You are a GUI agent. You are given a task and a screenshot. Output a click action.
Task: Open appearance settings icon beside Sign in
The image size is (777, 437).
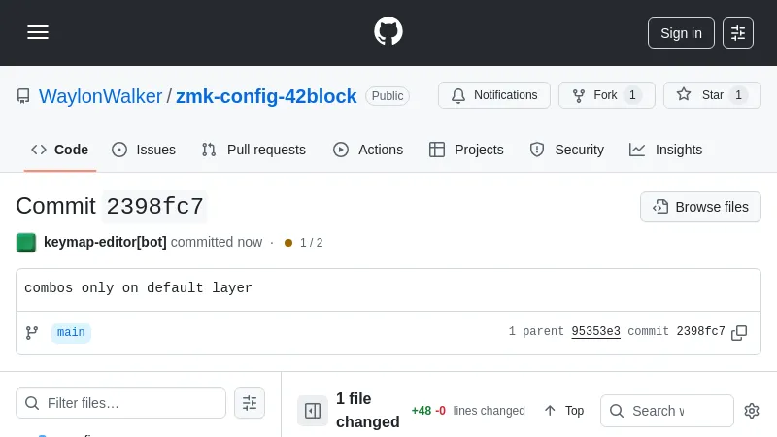point(738,33)
